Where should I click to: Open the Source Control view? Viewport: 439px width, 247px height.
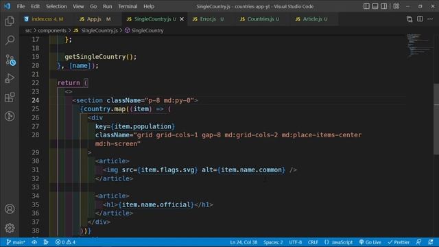coord(10,60)
